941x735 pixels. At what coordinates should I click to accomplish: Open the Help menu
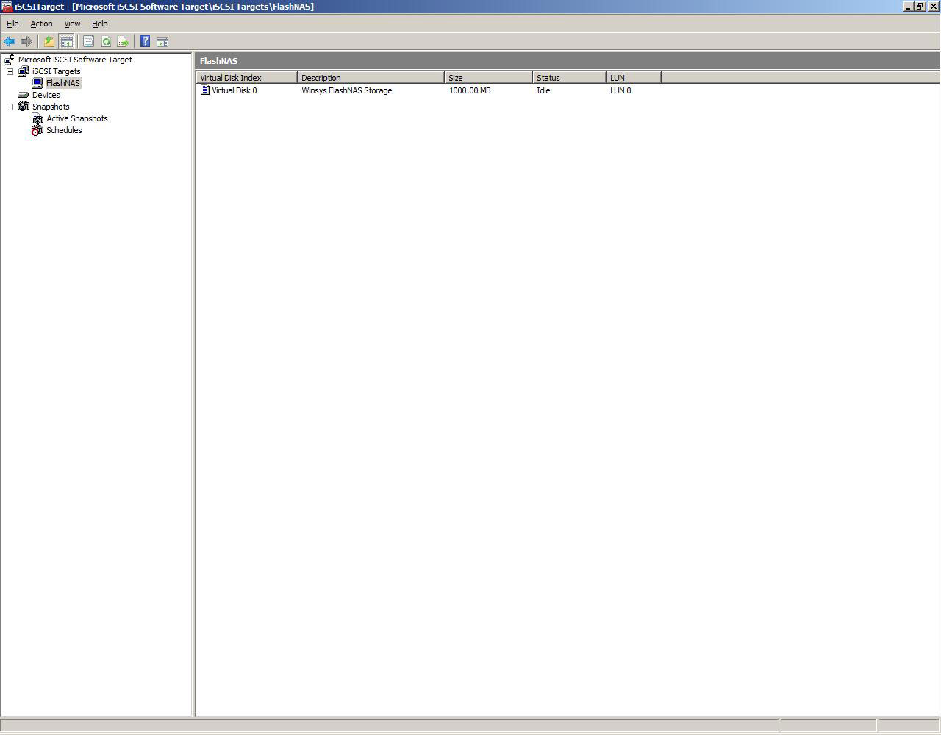[100, 24]
